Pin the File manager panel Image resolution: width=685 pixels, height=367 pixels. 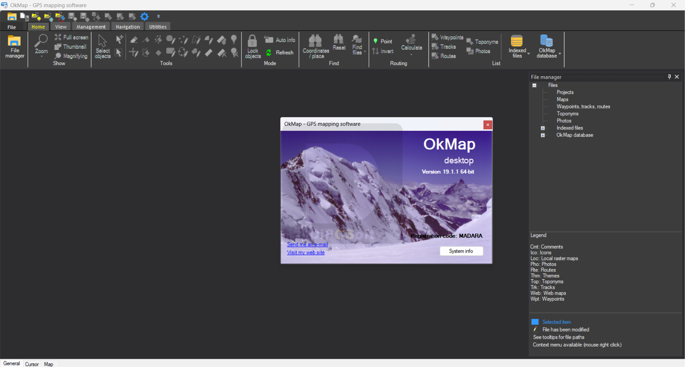(669, 77)
